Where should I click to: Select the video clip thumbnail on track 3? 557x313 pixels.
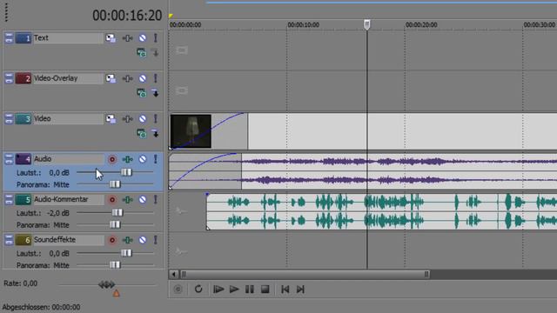(191, 131)
